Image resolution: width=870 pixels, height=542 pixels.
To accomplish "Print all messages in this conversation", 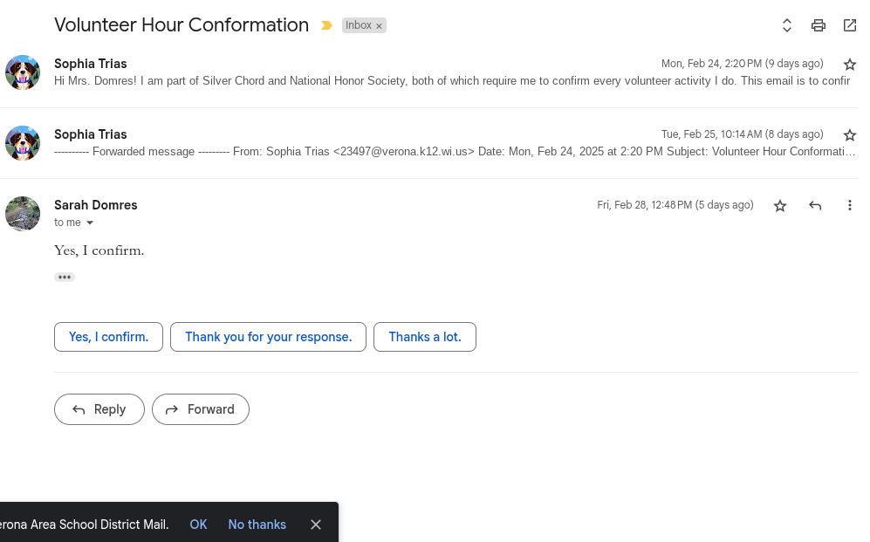I will point(818,25).
